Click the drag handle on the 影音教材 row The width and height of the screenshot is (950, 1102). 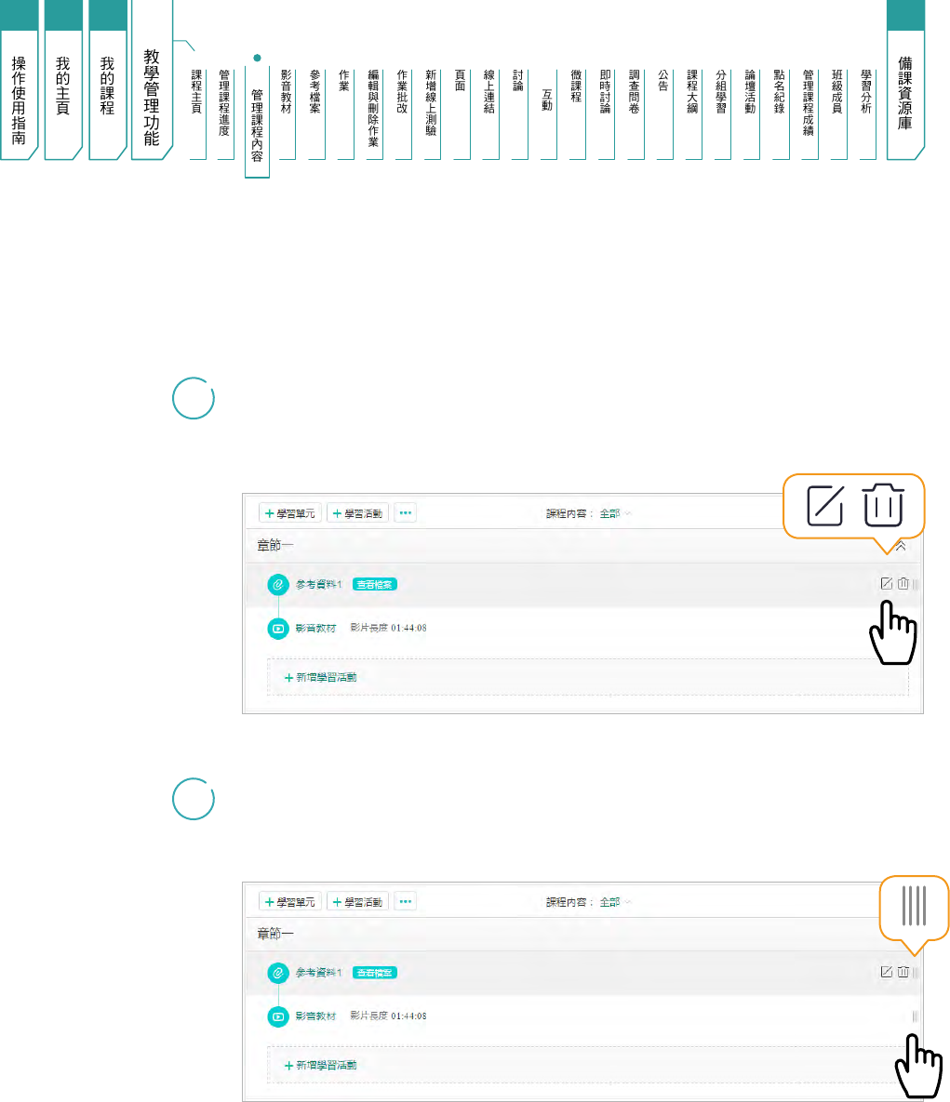[916, 1016]
